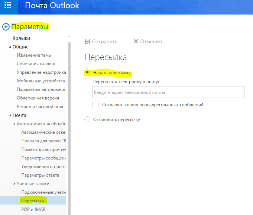Click the Учетные записи section label
Viewport: 253px width, 215px height.
pos(33,184)
